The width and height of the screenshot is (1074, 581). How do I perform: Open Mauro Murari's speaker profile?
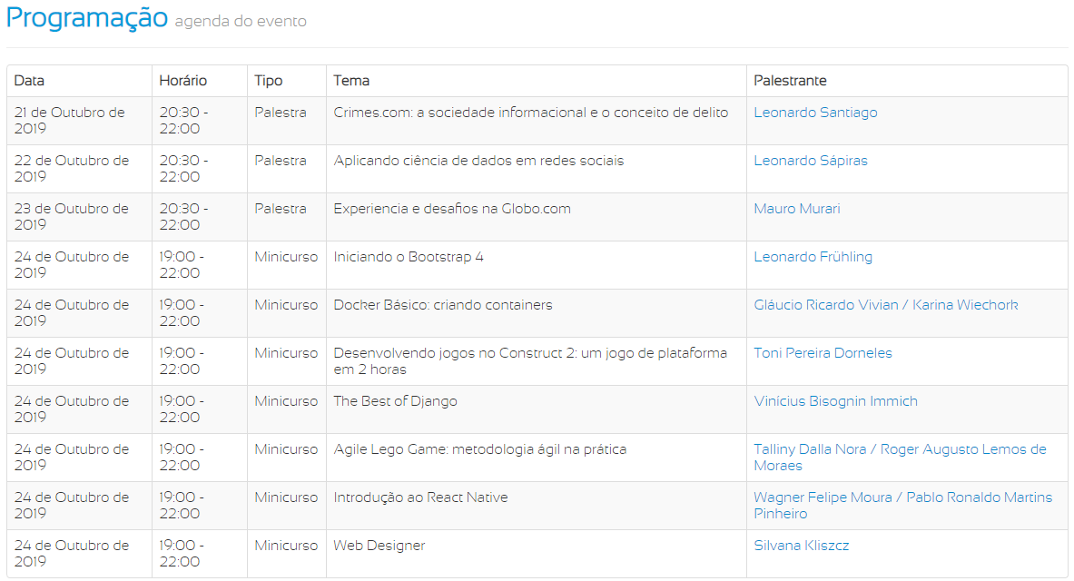pyautogui.click(x=796, y=209)
